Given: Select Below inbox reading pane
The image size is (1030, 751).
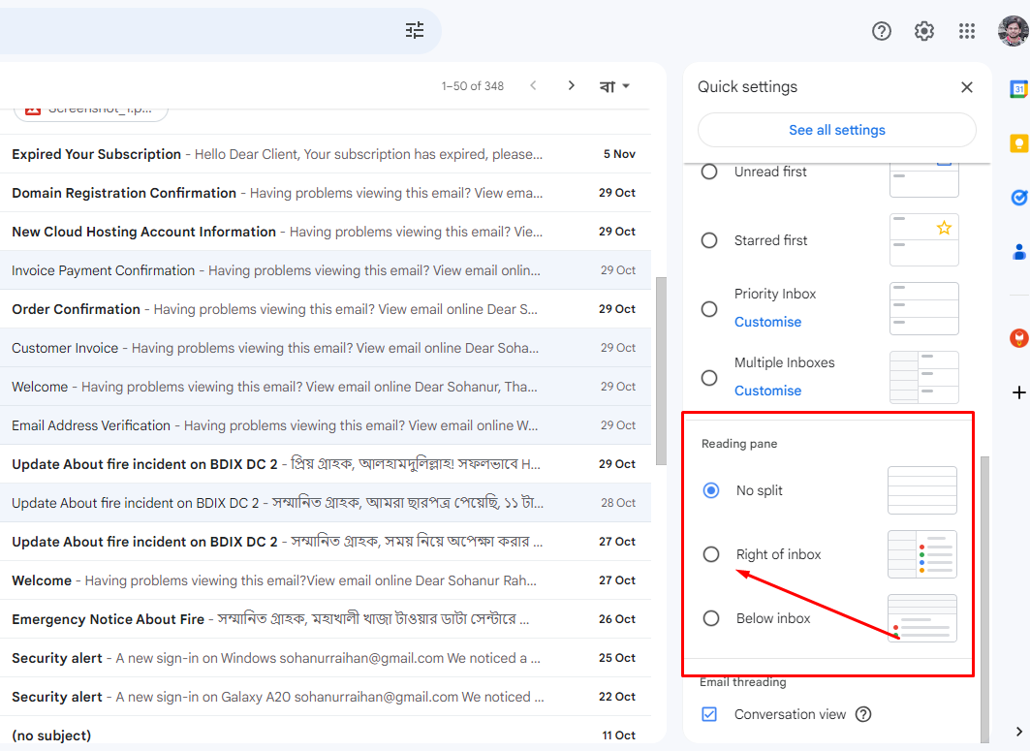Looking at the screenshot, I should (711, 618).
